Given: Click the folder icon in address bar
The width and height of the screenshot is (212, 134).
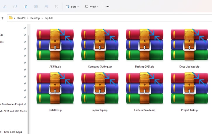Looking at the screenshot, I should pos(11,18).
